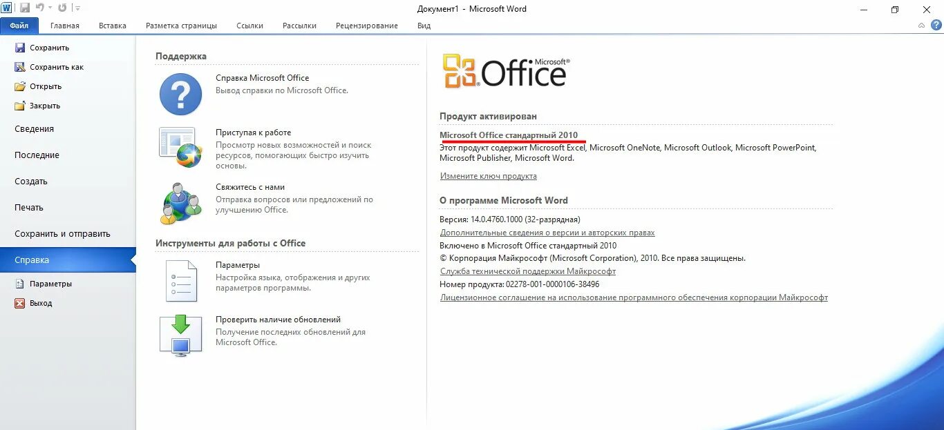Click the О программе Microsoft Word heading
This screenshot has width=944, height=430.
coord(504,200)
